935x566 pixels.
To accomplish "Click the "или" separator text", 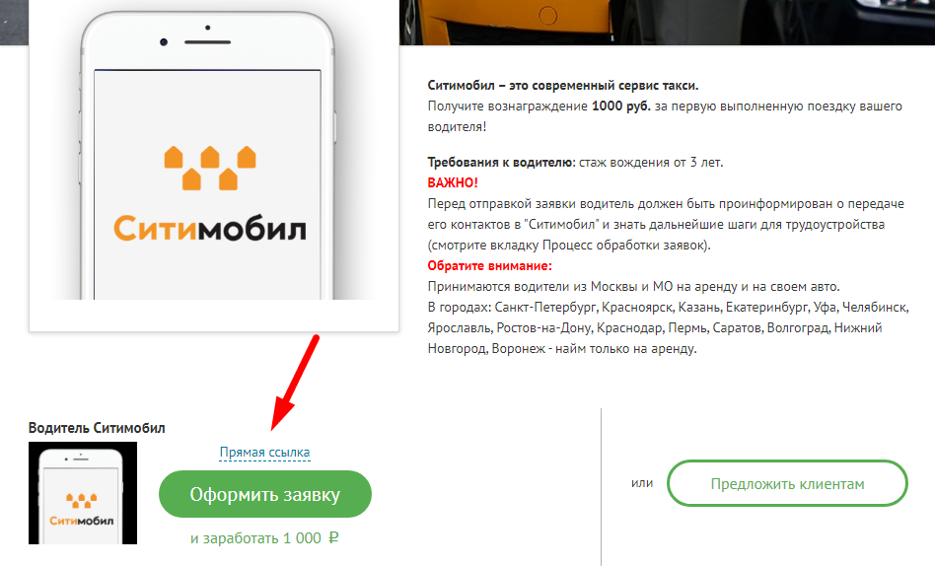I will pos(642,483).
